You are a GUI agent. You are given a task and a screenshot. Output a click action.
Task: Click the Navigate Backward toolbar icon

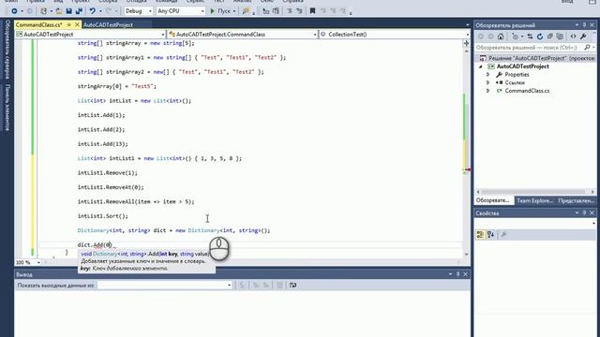(x=14, y=11)
